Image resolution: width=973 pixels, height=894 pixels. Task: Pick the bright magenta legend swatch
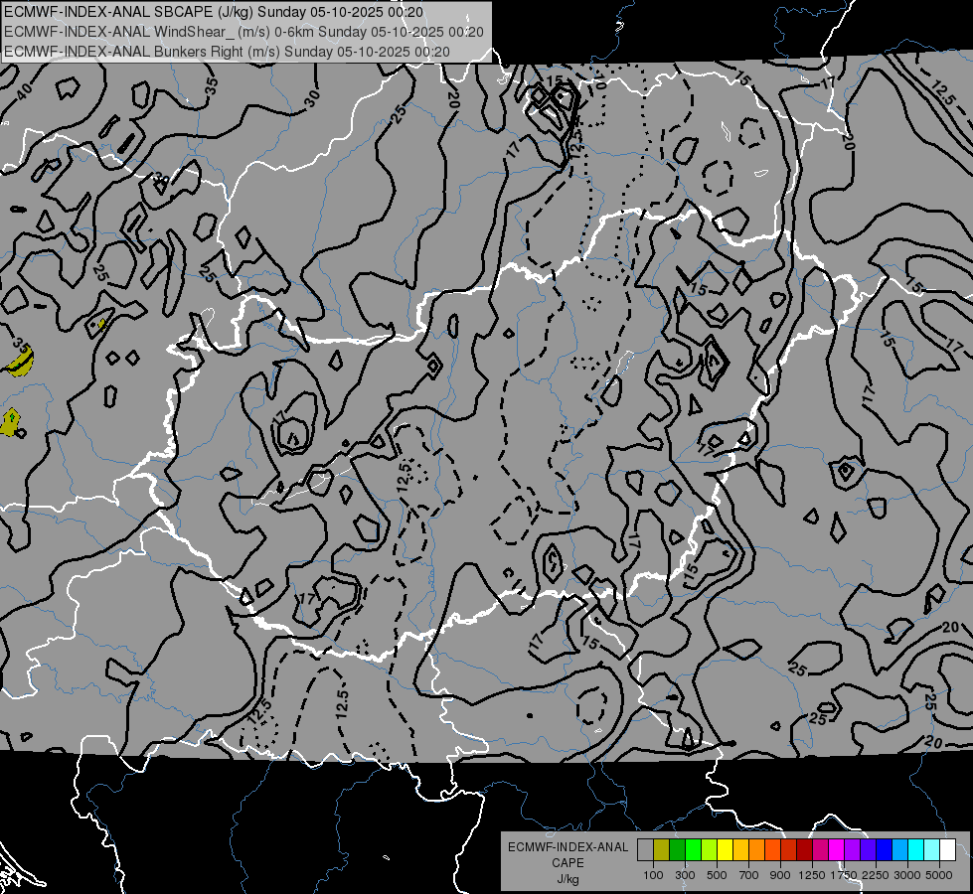(837, 850)
